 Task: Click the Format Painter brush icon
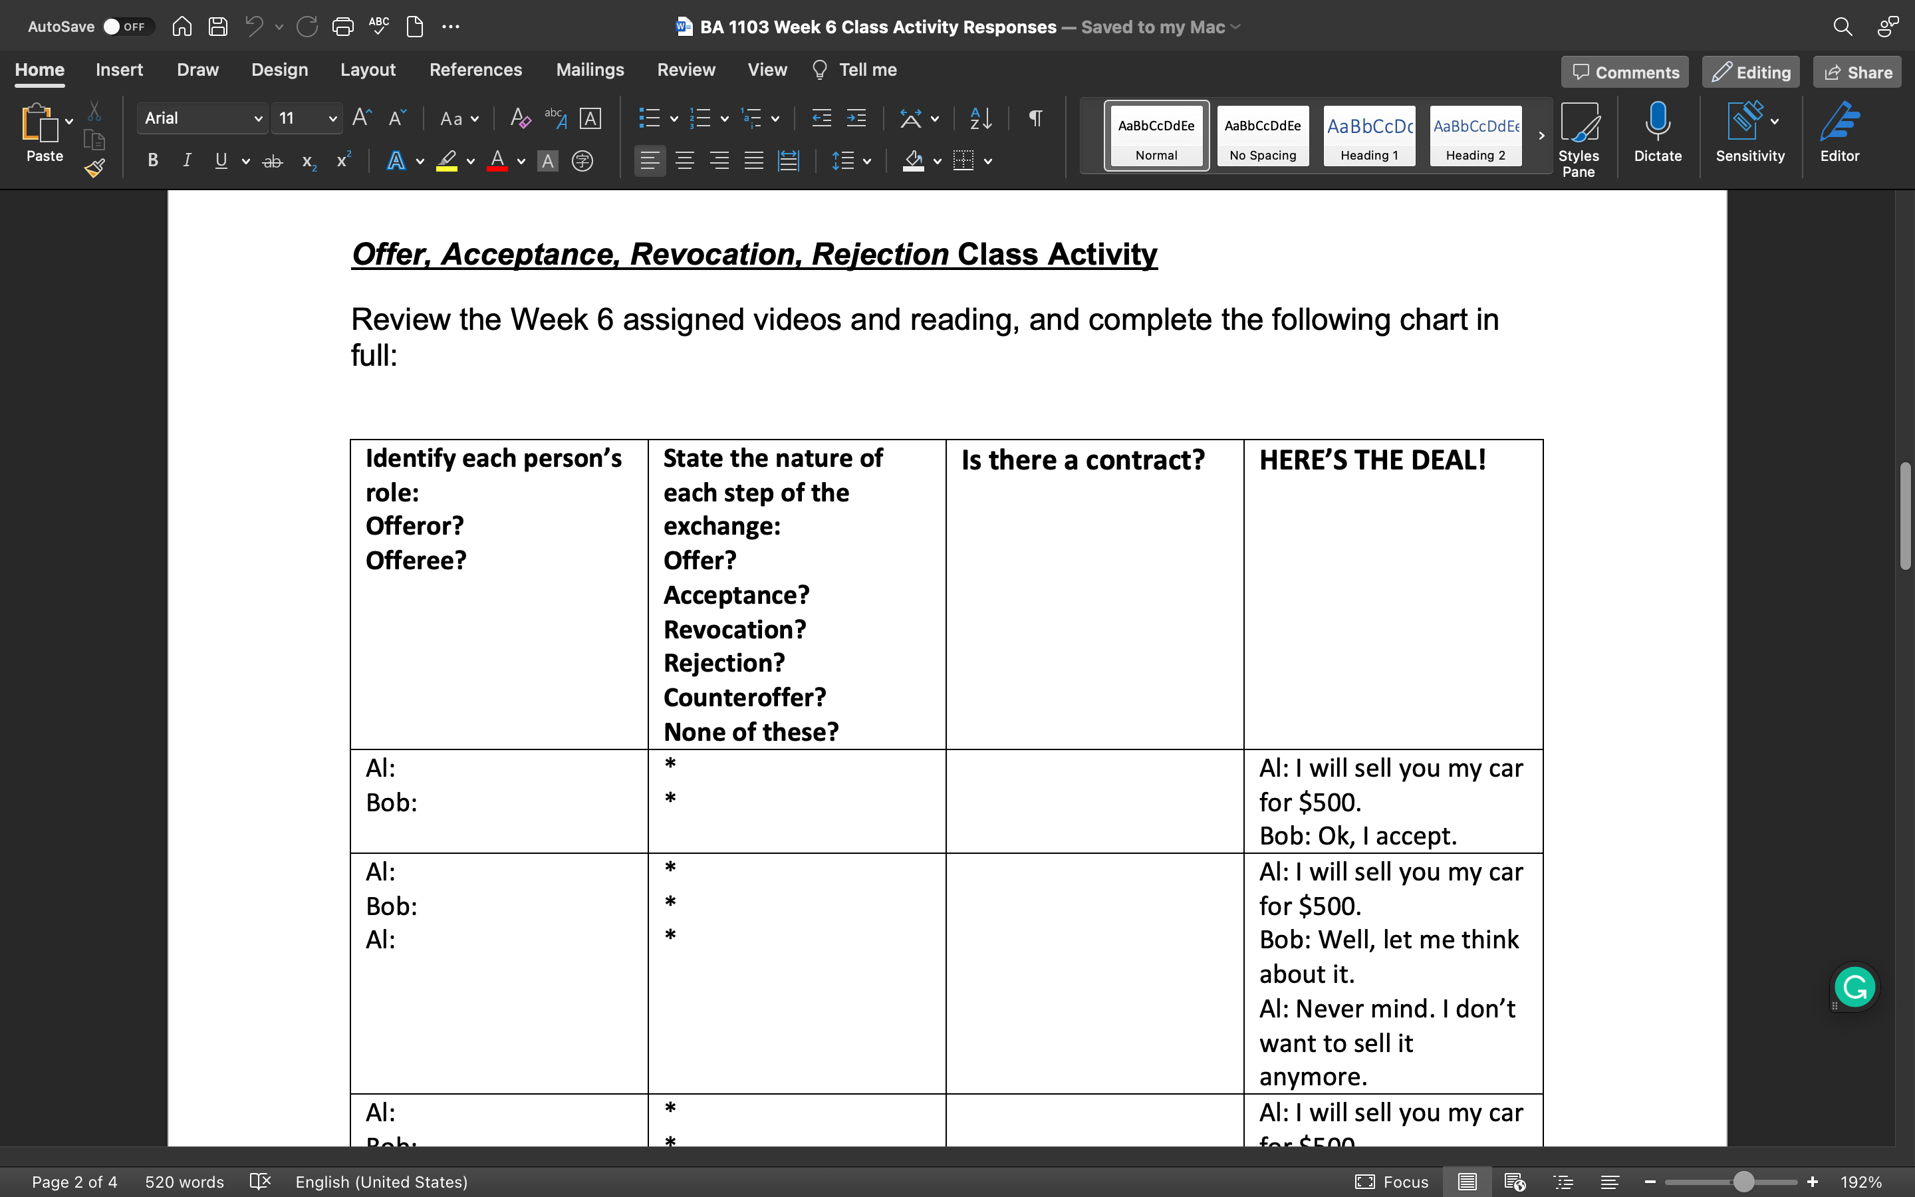pyautogui.click(x=95, y=168)
